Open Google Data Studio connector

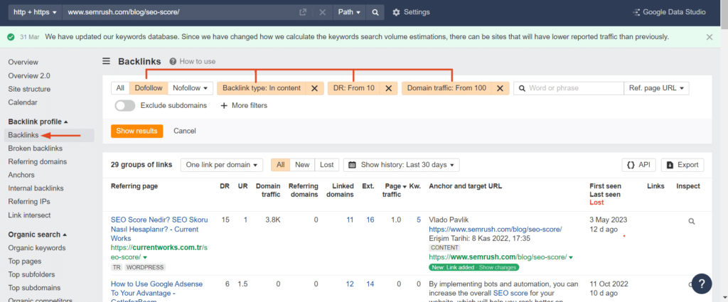[x=669, y=12]
